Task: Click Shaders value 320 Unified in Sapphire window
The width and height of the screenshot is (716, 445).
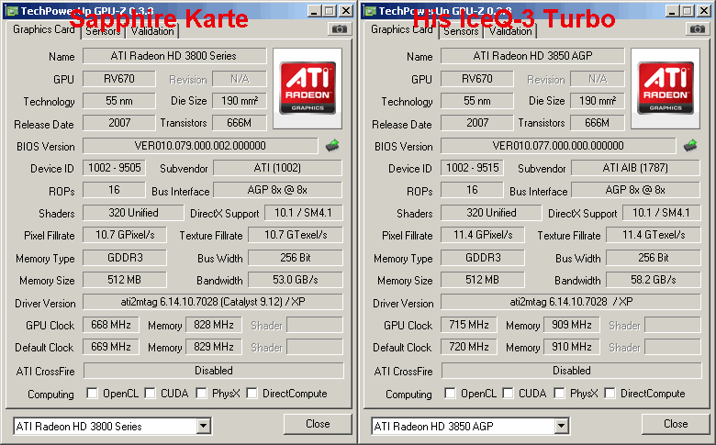Action: tap(133, 213)
